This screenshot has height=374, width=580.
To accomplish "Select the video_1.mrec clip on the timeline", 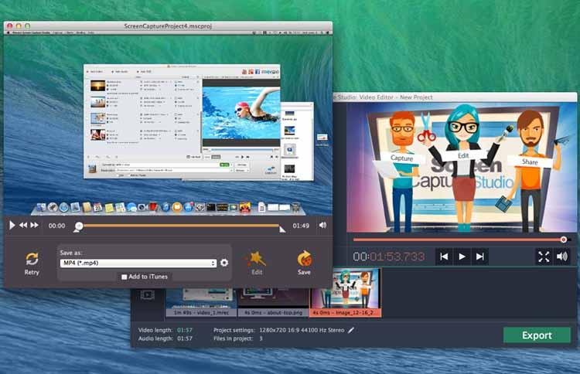I will coord(201,303).
